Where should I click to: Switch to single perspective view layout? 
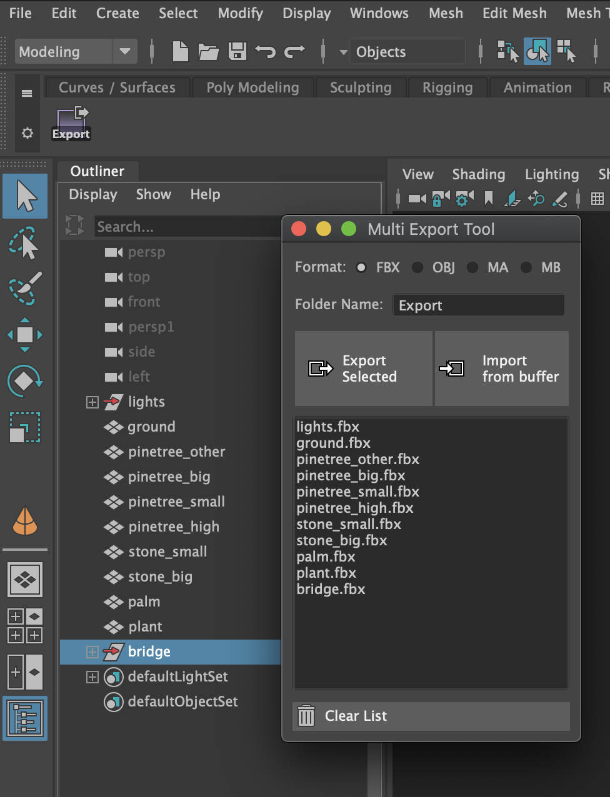[x=25, y=580]
